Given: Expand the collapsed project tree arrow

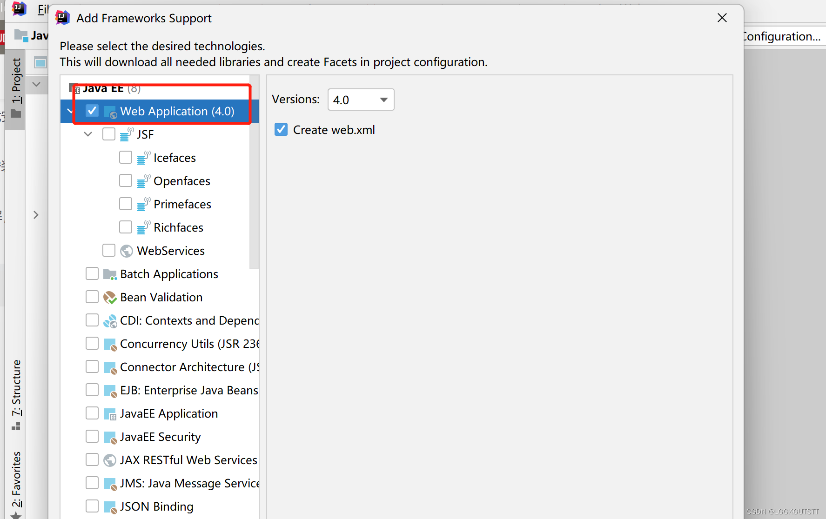Looking at the screenshot, I should (x=36, y=215).
